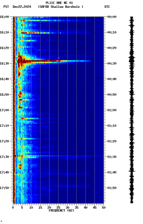This screenshot has width=143, height=224.
Task: Click the 16:30 PST time label
Action: (x=4, y=64)
